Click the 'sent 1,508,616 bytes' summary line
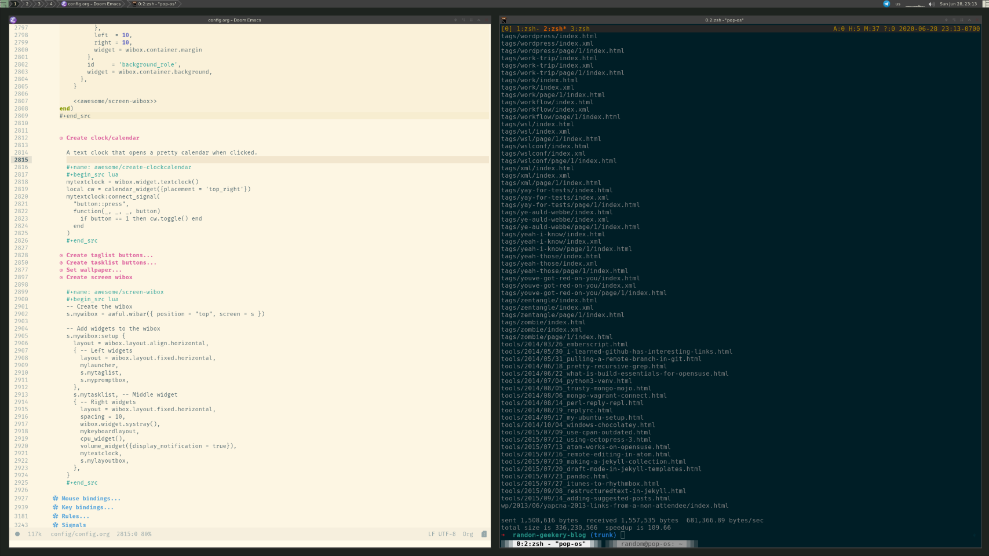989x556 pixels. (632, 520)
